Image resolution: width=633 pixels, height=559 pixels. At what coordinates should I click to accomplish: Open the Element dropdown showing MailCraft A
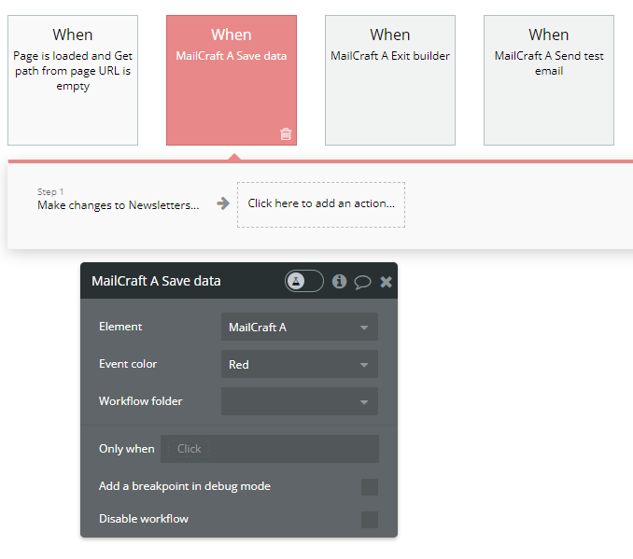[300, 327]
